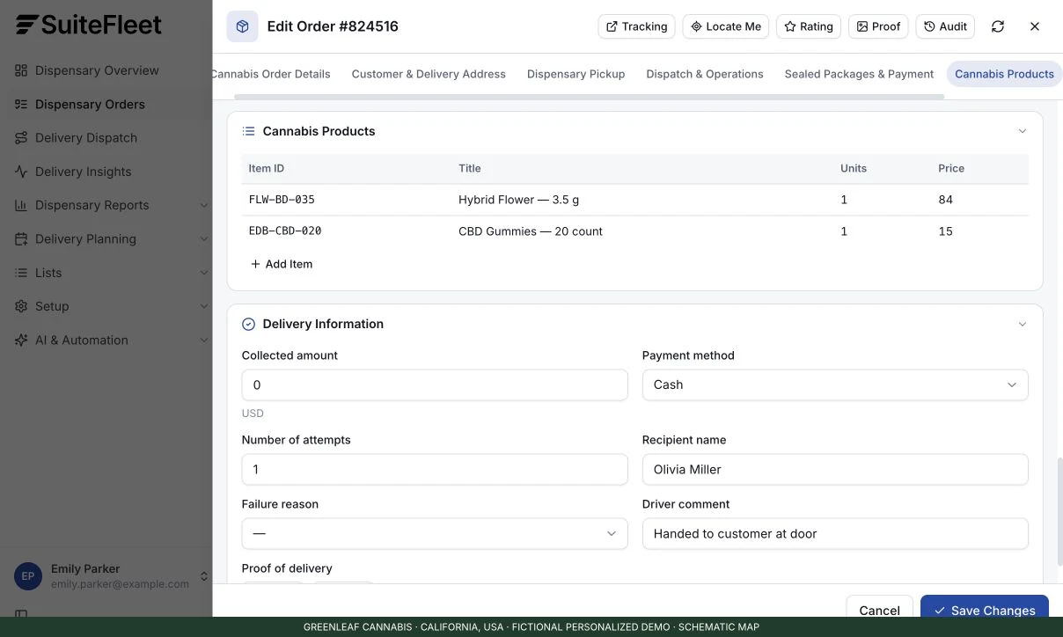Click the Recipient name field
The width and height of the screenshot is (1063, 637).
point(835,469)
